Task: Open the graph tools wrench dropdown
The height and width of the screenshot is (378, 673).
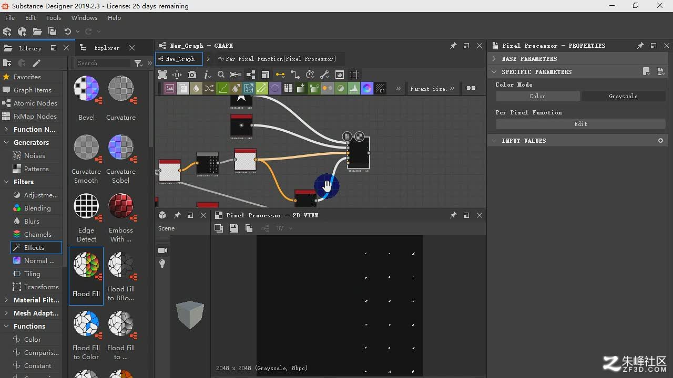Action: pos(325,75)
